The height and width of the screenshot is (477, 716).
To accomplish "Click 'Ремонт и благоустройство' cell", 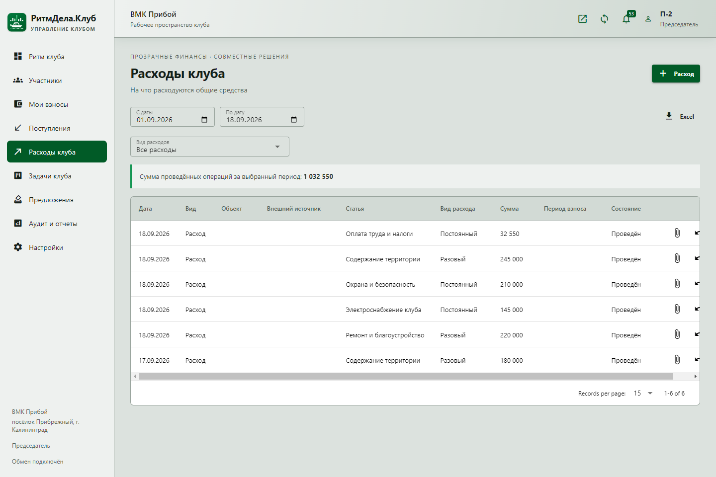I will (385, 335).
